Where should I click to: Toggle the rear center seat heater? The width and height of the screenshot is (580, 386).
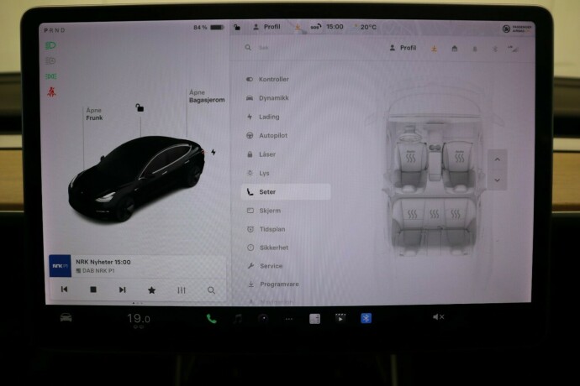coord(434,214)
